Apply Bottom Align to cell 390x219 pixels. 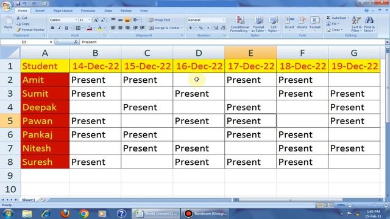(127, 20)
